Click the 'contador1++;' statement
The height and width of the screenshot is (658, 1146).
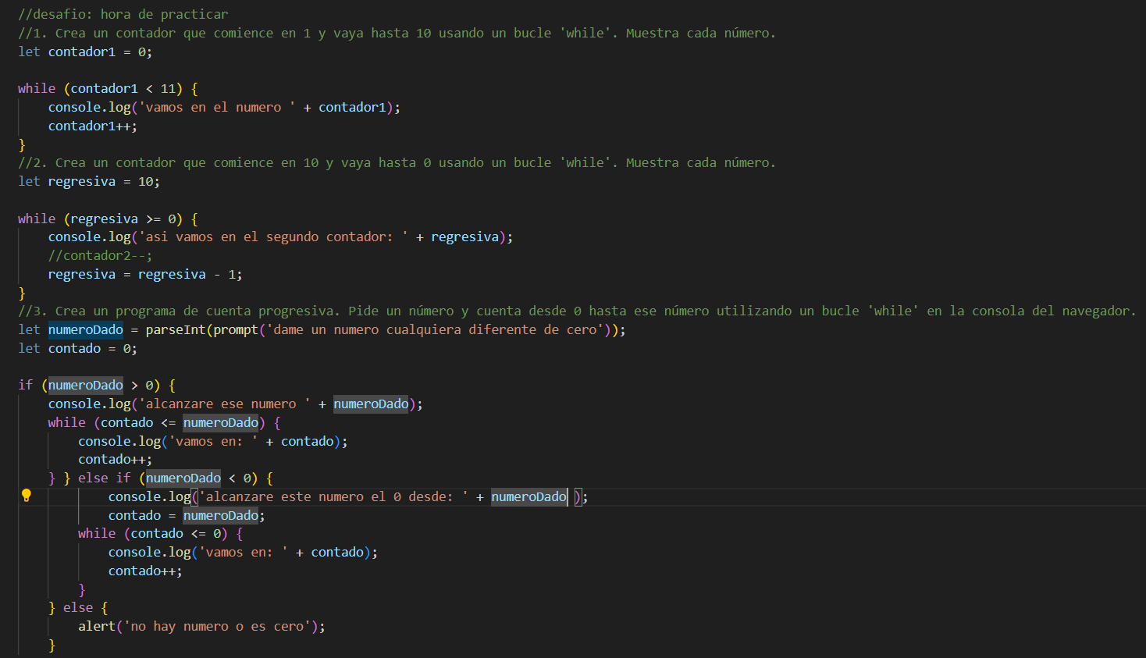point(93,126)
